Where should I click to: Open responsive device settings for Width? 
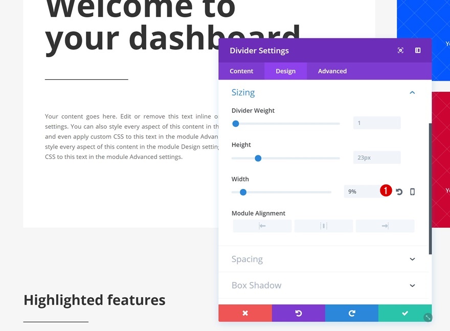412,192
